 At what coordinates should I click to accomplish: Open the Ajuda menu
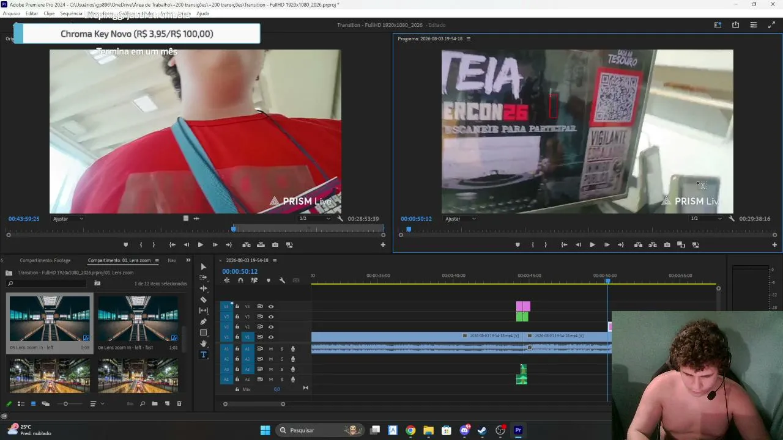click(x=202, y=13)
